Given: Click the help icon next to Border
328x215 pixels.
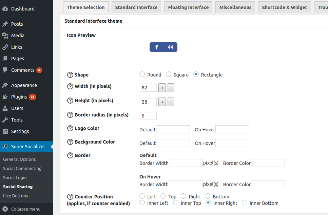Looking at the screenshot, I should point(70,155).
